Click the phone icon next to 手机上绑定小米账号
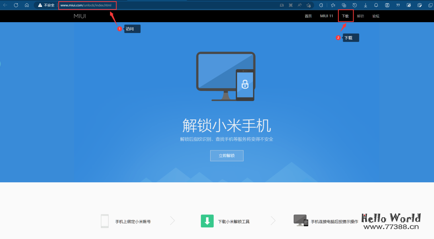 click(105, 221)
